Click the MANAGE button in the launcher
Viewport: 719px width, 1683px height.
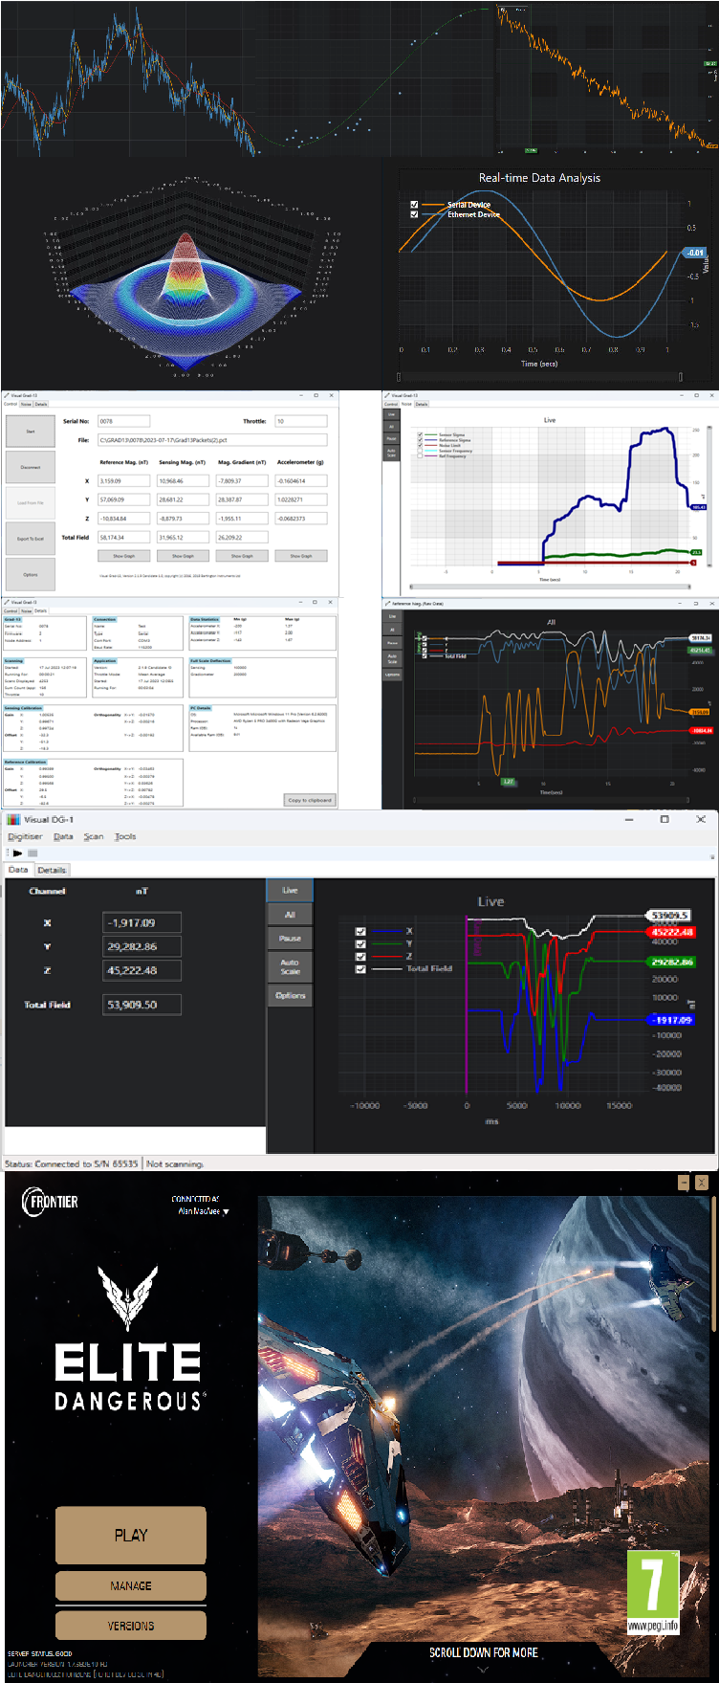tap(131, 1585)
